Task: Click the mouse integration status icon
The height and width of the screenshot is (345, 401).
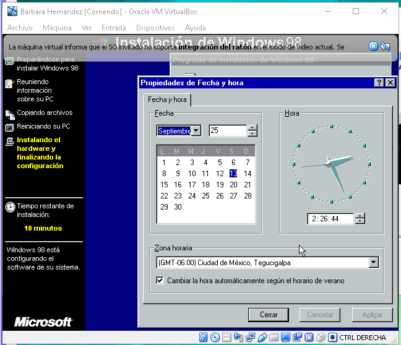Action: click(321, 338)
